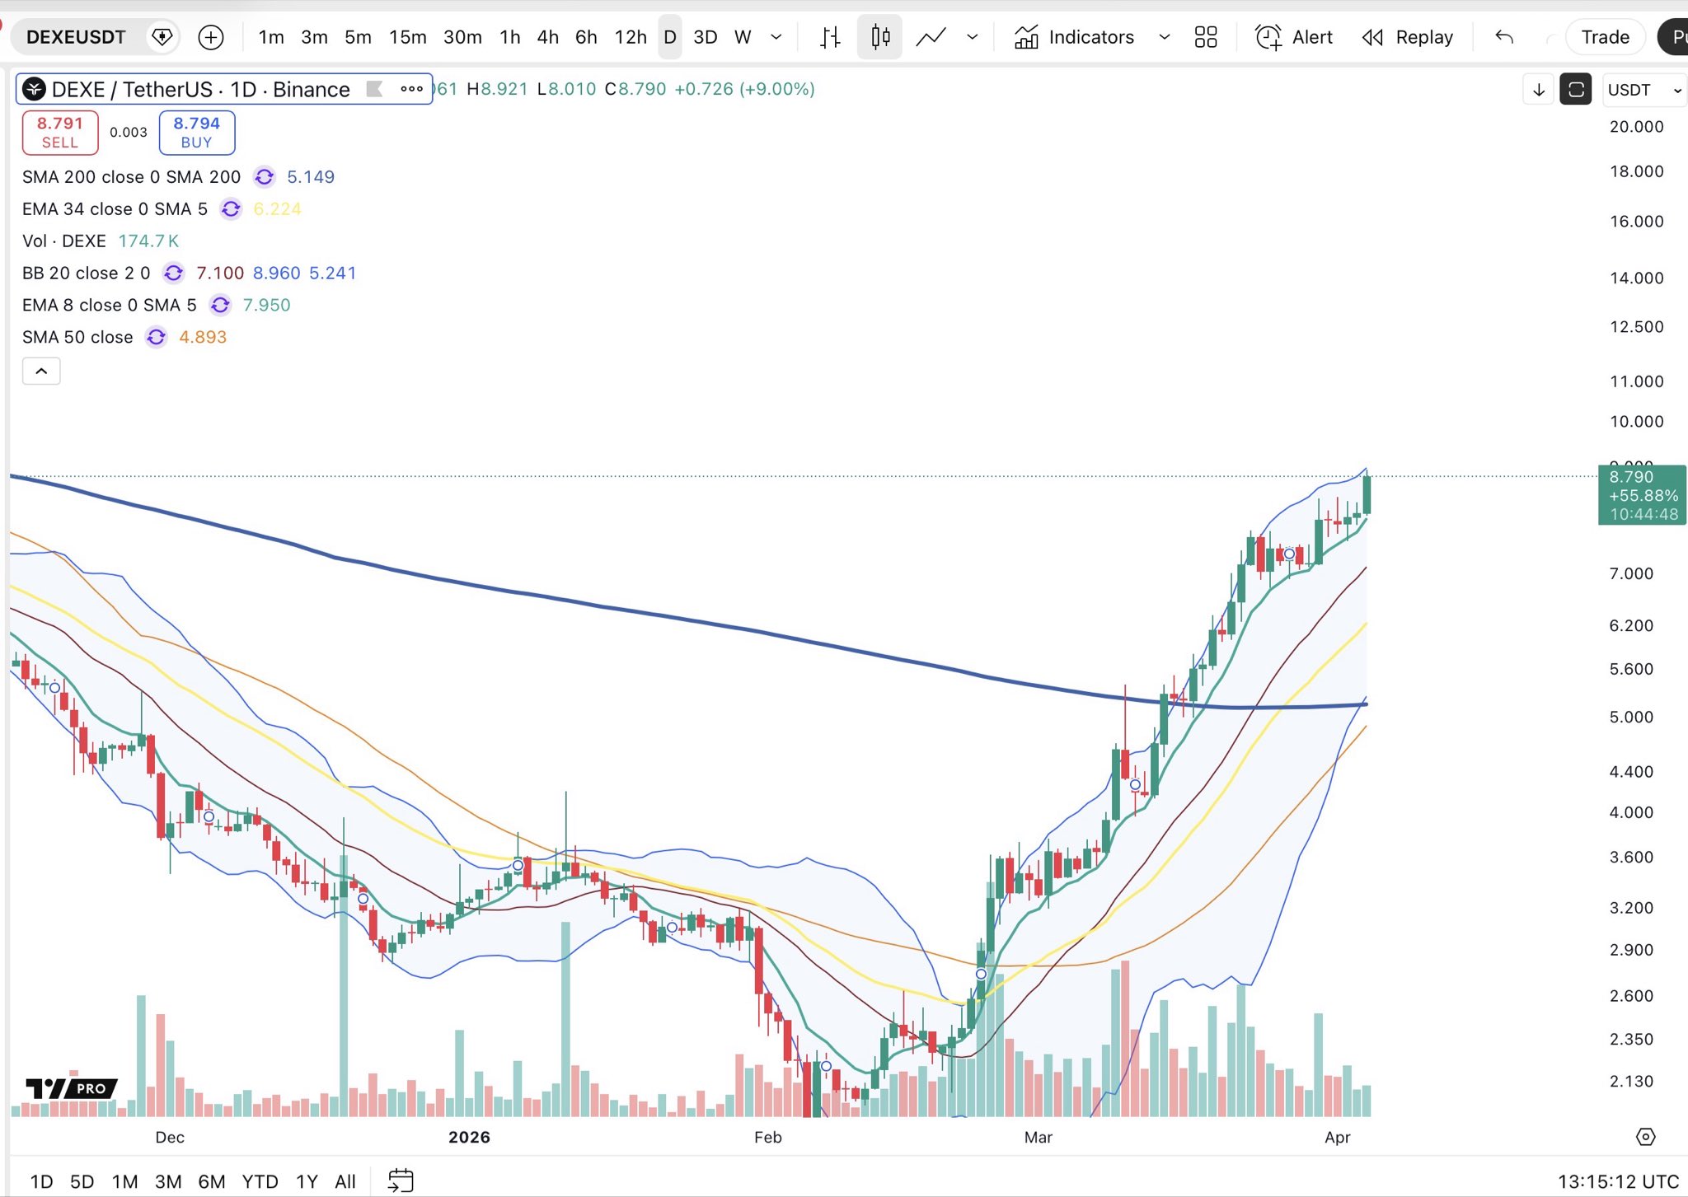Select the candlestick chart type icon
The height and width of the screenshot is (1197, 1688).
(x=879, y=37)
